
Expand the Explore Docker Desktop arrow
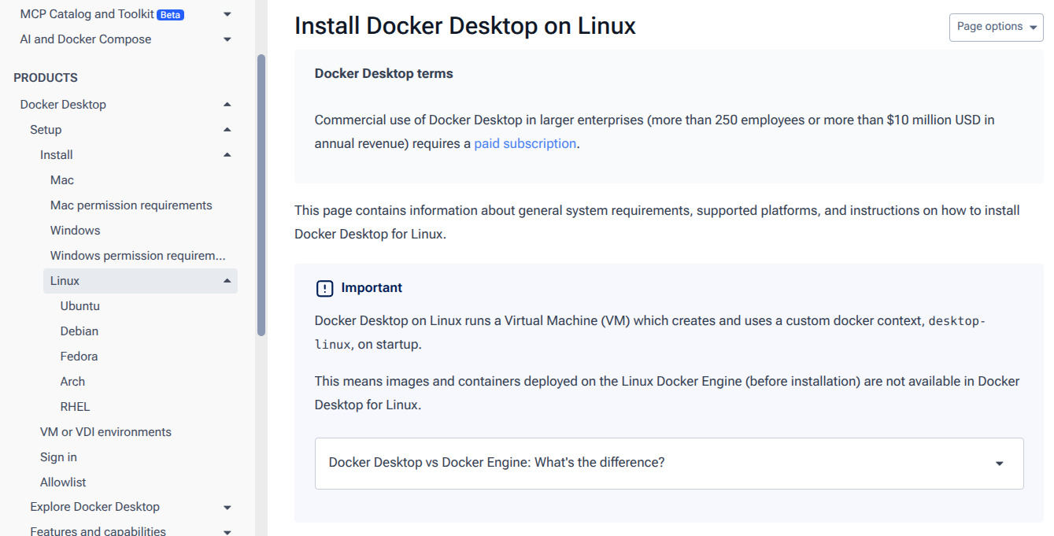point(227,508)
